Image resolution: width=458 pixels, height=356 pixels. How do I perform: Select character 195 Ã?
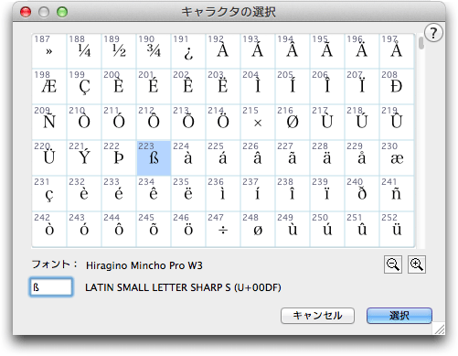click(327, 51)
